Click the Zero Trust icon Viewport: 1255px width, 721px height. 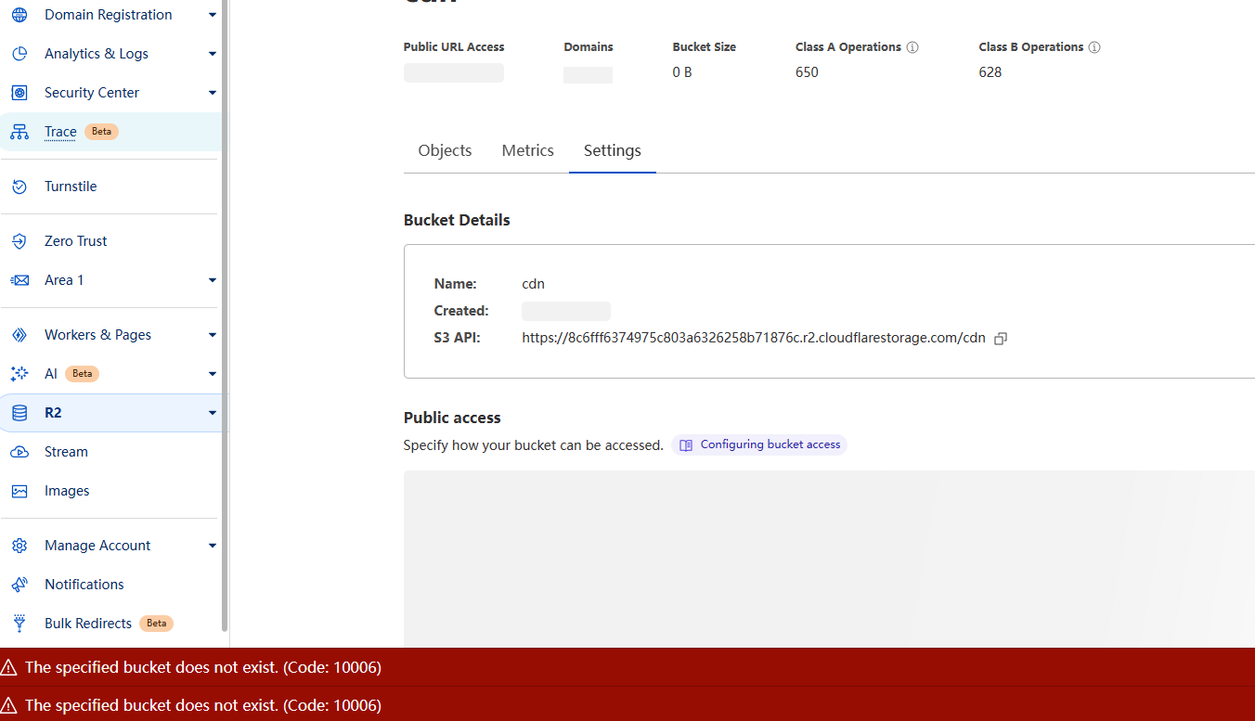tap(19, 241)
